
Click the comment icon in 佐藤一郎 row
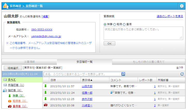pos(112,92)
